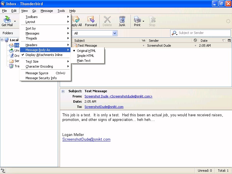The height and width of the screenshot is (174, 232).
Task: Click the Thunderbird title bar icon
Action: (3, 3)
